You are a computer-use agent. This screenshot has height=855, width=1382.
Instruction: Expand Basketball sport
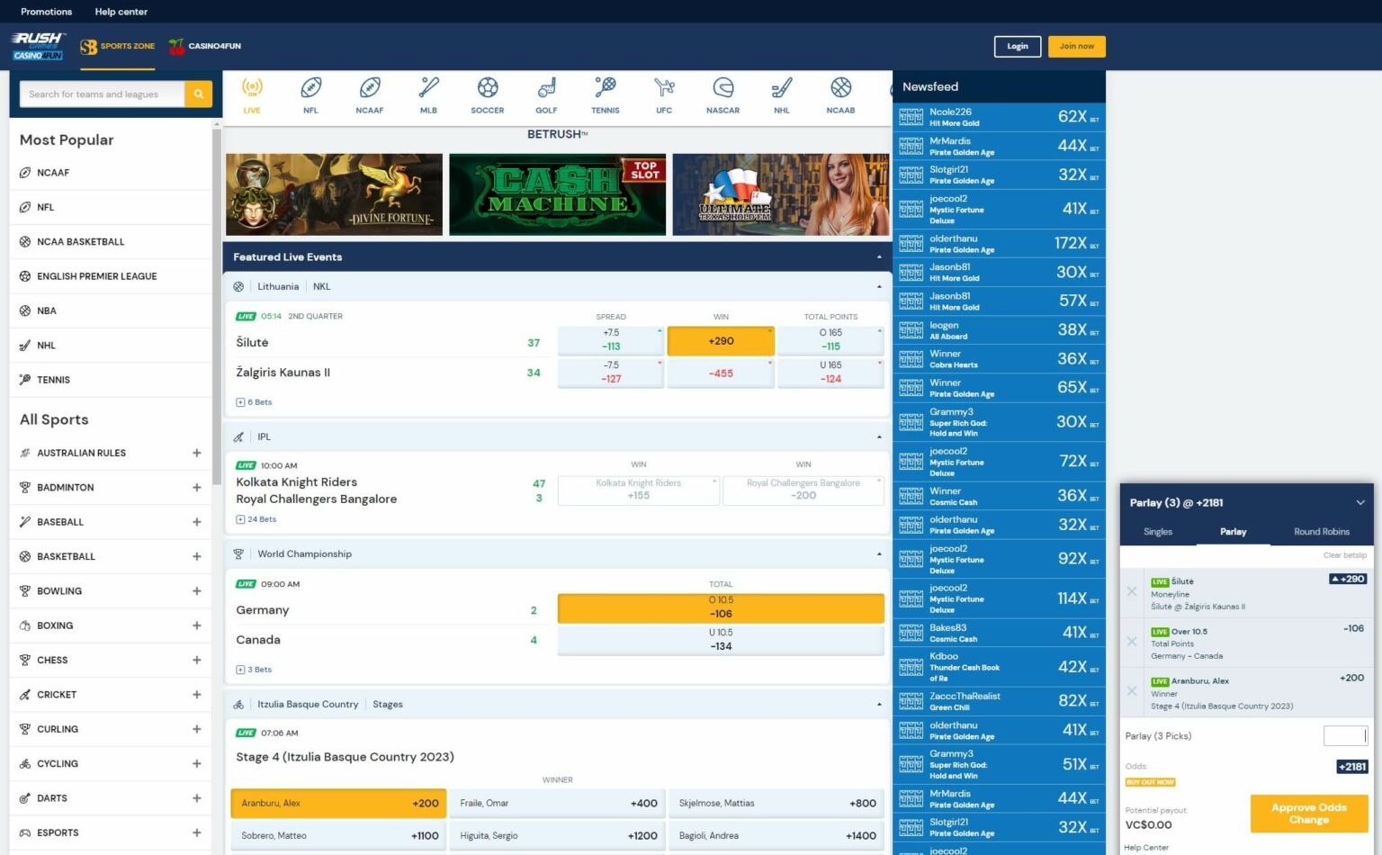point(196,556)
